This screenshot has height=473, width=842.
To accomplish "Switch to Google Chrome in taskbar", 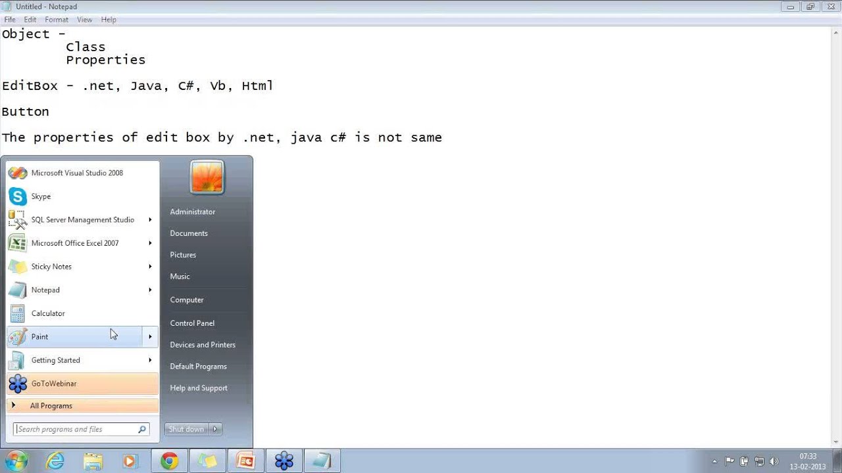I will pyautogui.click(x=170, y=461).
